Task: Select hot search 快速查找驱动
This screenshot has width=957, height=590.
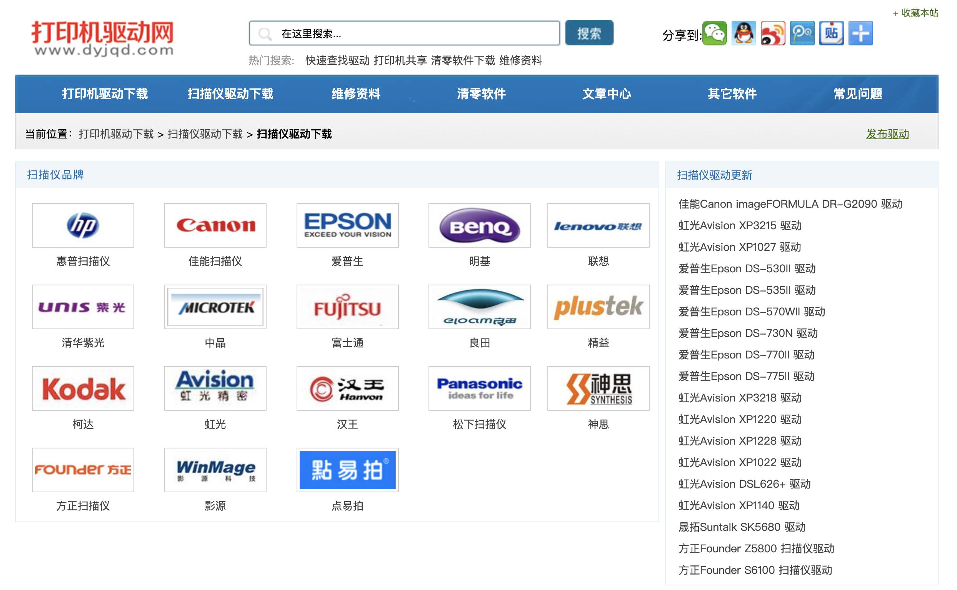Action: [337, 60]
